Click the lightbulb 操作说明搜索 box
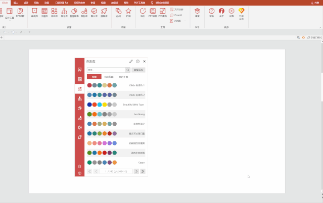This screenshot has width=323, height=203. [x=160, y=3]
